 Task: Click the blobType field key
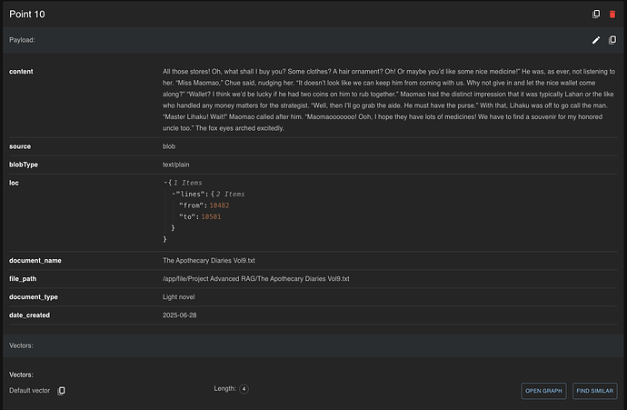point(24,165)
